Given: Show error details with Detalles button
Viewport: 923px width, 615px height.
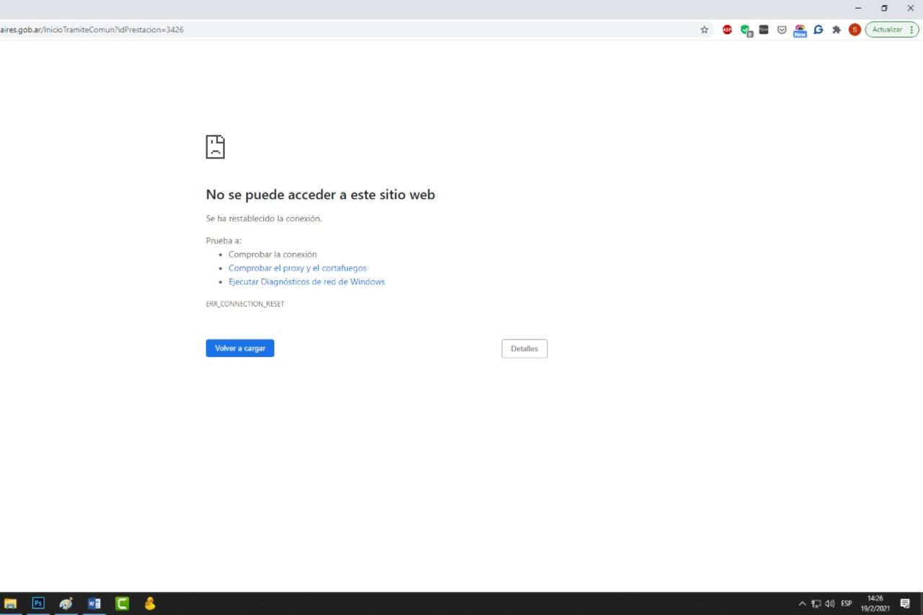Looking at the screenshot, I should click(x=524, y=349).
